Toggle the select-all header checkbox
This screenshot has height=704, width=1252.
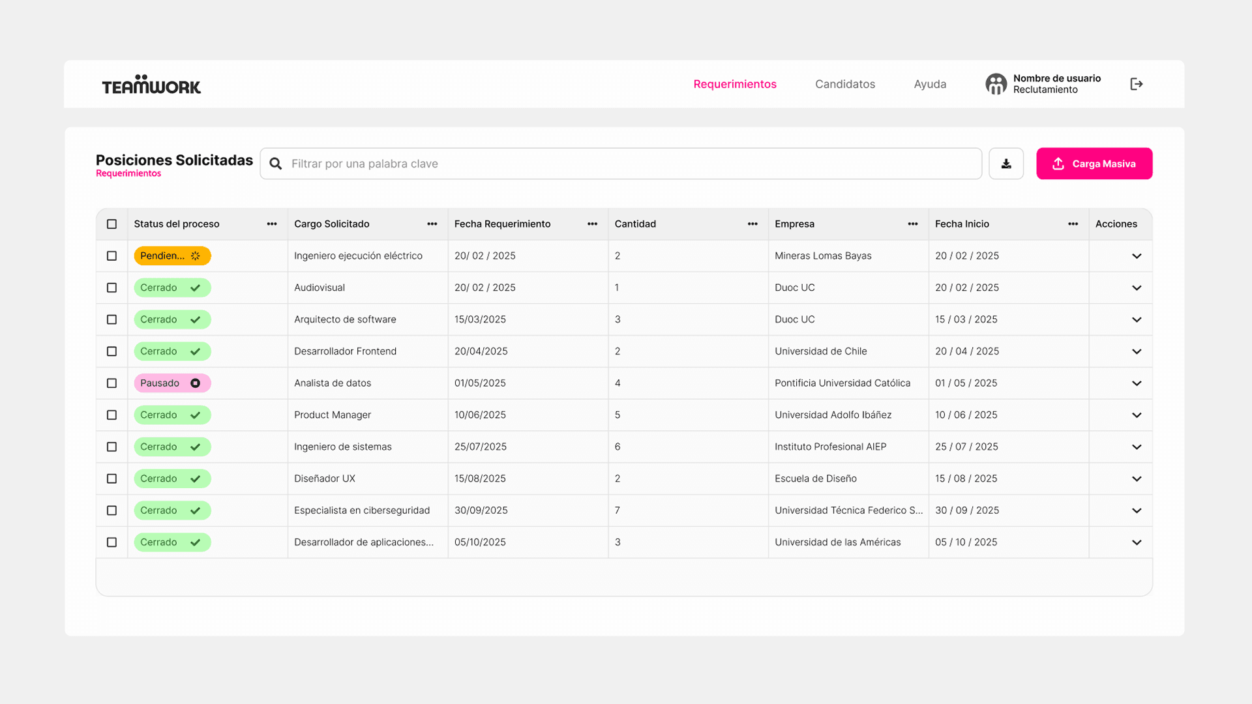point(112,224)
